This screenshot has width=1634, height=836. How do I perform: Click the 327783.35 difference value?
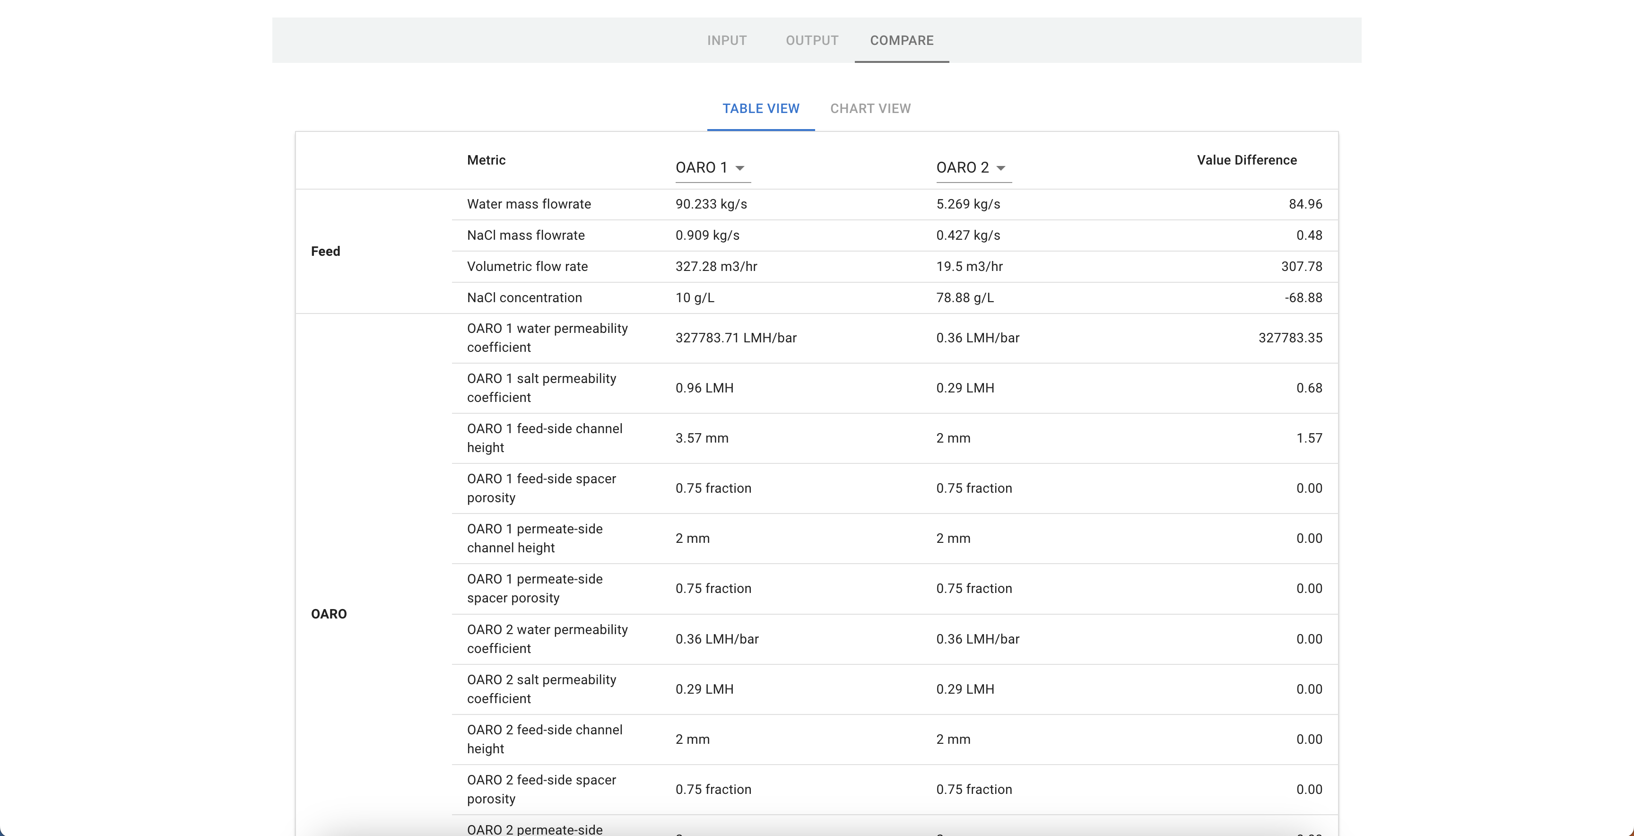(1290, 338)
